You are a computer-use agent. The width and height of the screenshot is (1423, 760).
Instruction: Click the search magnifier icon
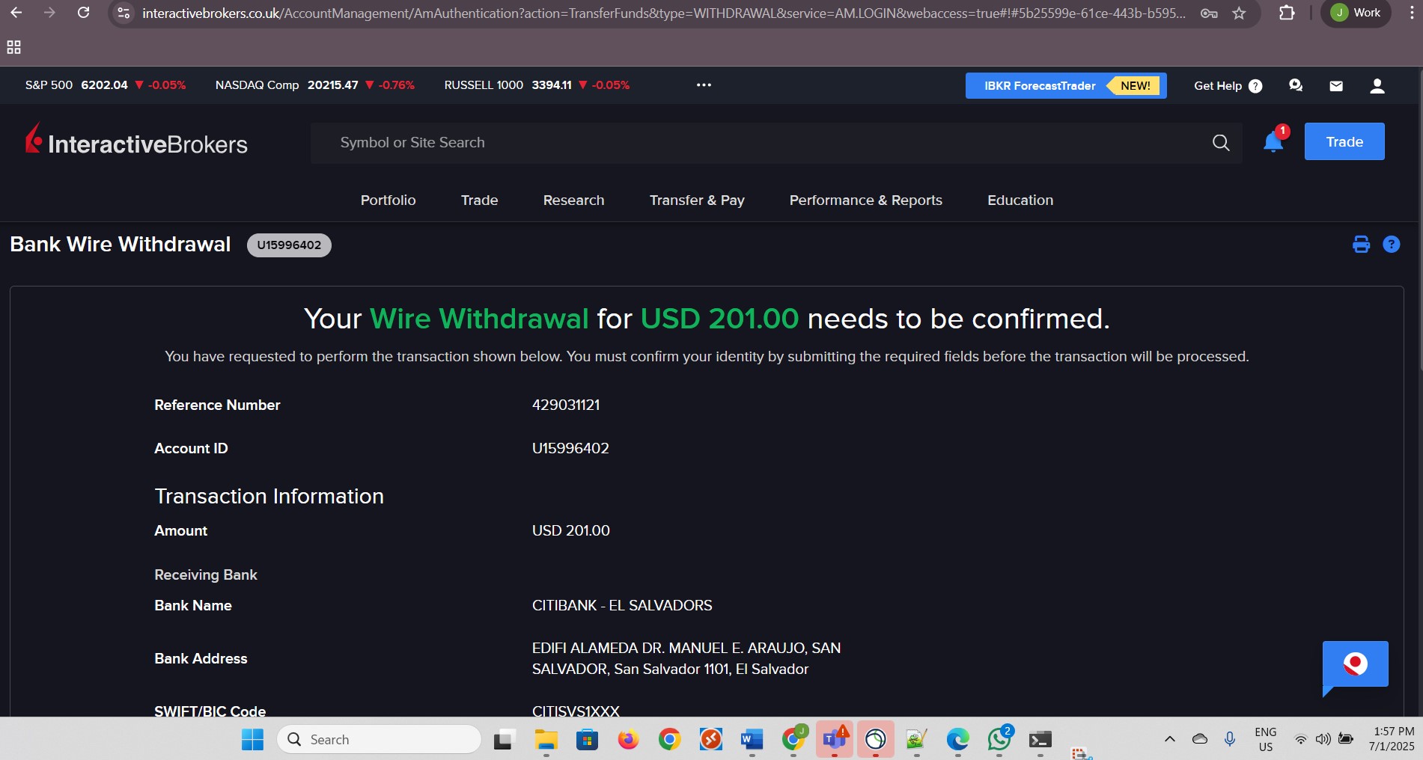click(1221, 143)
